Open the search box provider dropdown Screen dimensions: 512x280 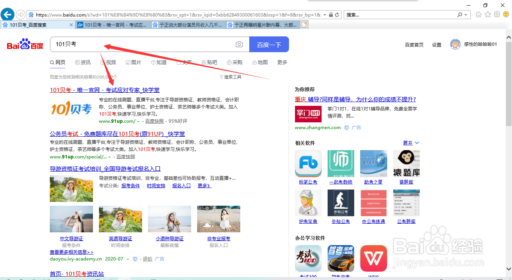466,15
